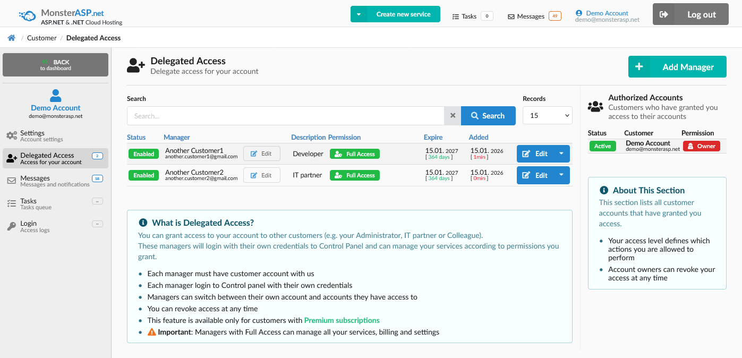Go back to dashboard
742x358 pixels.
point(55,65)
